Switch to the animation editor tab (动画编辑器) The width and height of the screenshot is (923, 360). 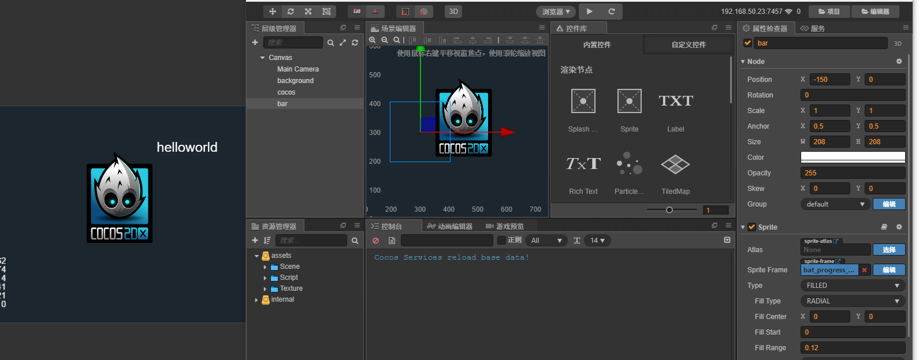pos(450,226)
